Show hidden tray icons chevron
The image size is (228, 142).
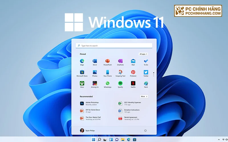219,140
